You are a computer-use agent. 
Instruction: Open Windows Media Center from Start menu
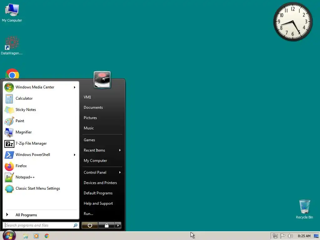tap(41, 87)
